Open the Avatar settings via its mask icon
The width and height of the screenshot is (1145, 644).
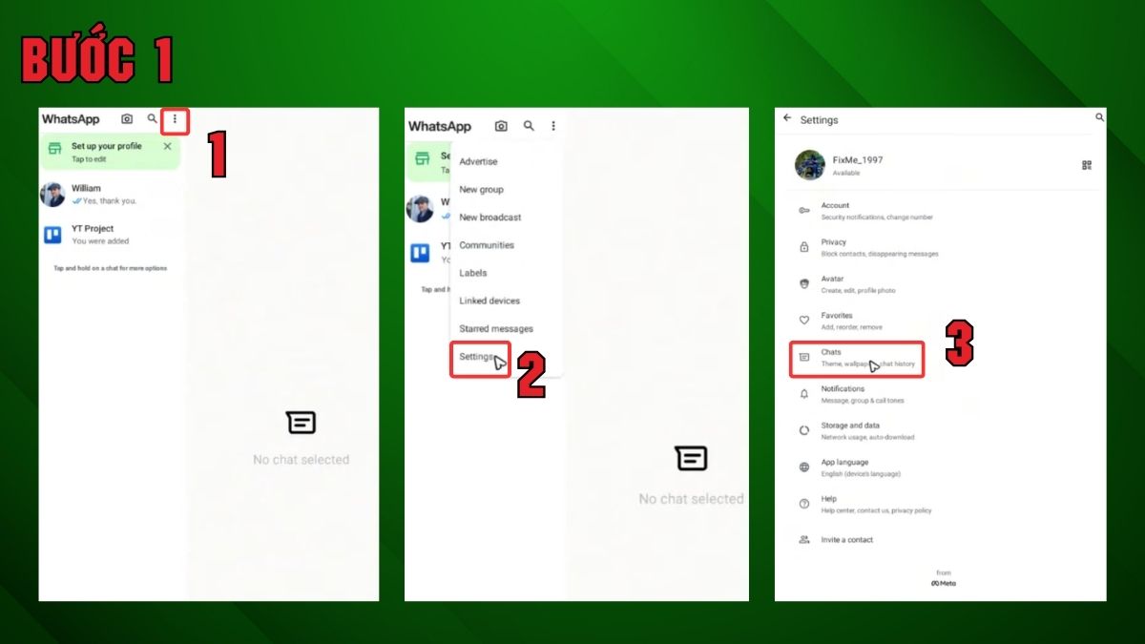pos(804,283)
